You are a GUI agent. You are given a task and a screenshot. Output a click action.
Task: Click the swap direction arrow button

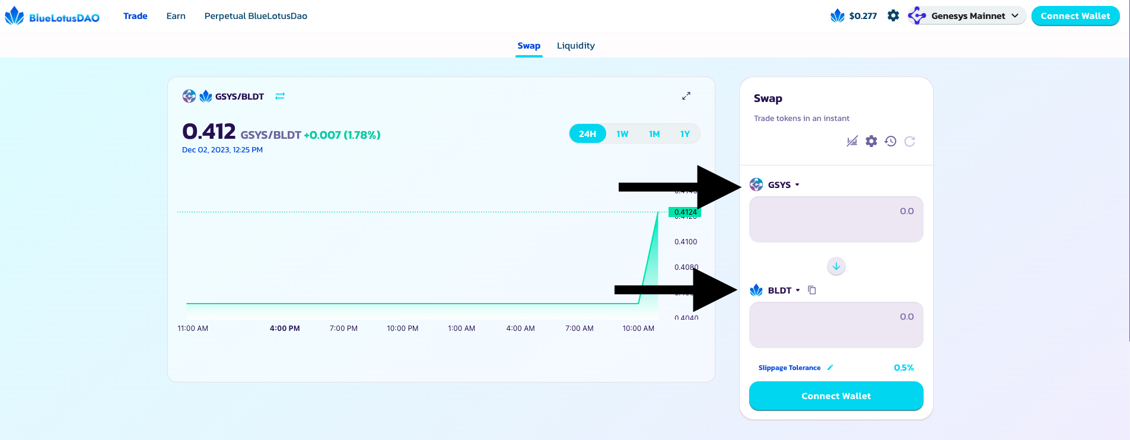836,266
